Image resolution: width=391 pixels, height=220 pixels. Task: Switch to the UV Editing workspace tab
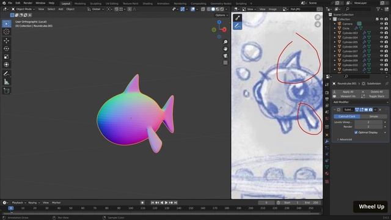coord(112,4)
